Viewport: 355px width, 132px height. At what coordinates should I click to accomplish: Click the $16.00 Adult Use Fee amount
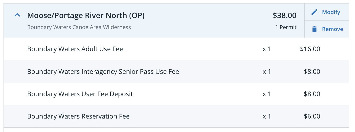coord(310,49)
